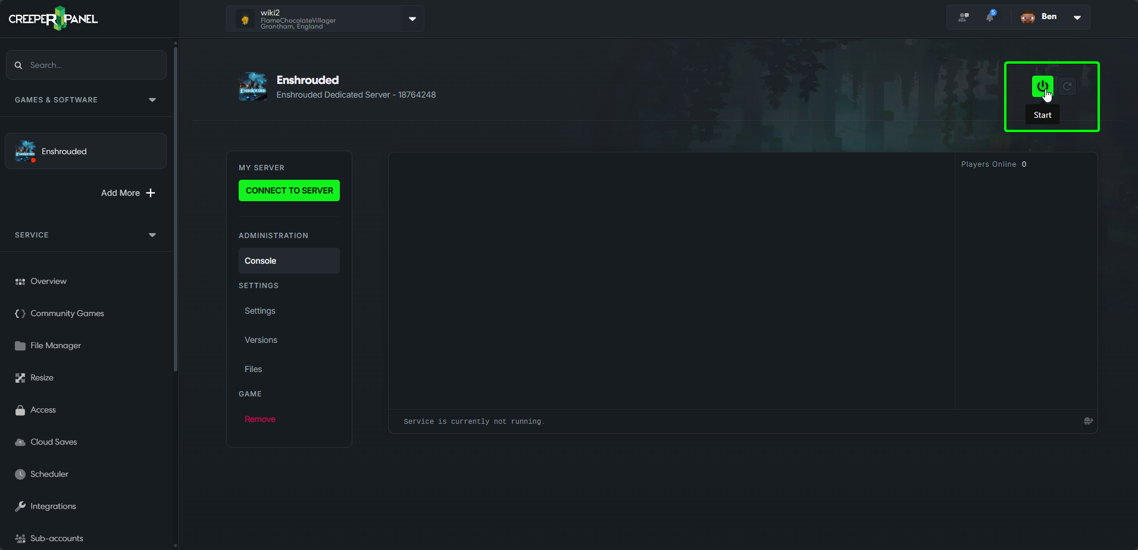Open the File Manager link
This screenshot has height=550, width=1138.
pyautogui.click(x=55, y=346)
